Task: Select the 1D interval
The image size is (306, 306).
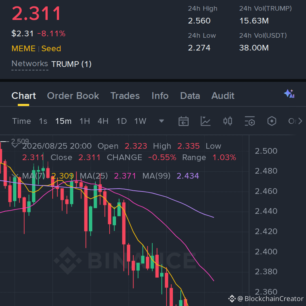Action: [x=122, y=121]
